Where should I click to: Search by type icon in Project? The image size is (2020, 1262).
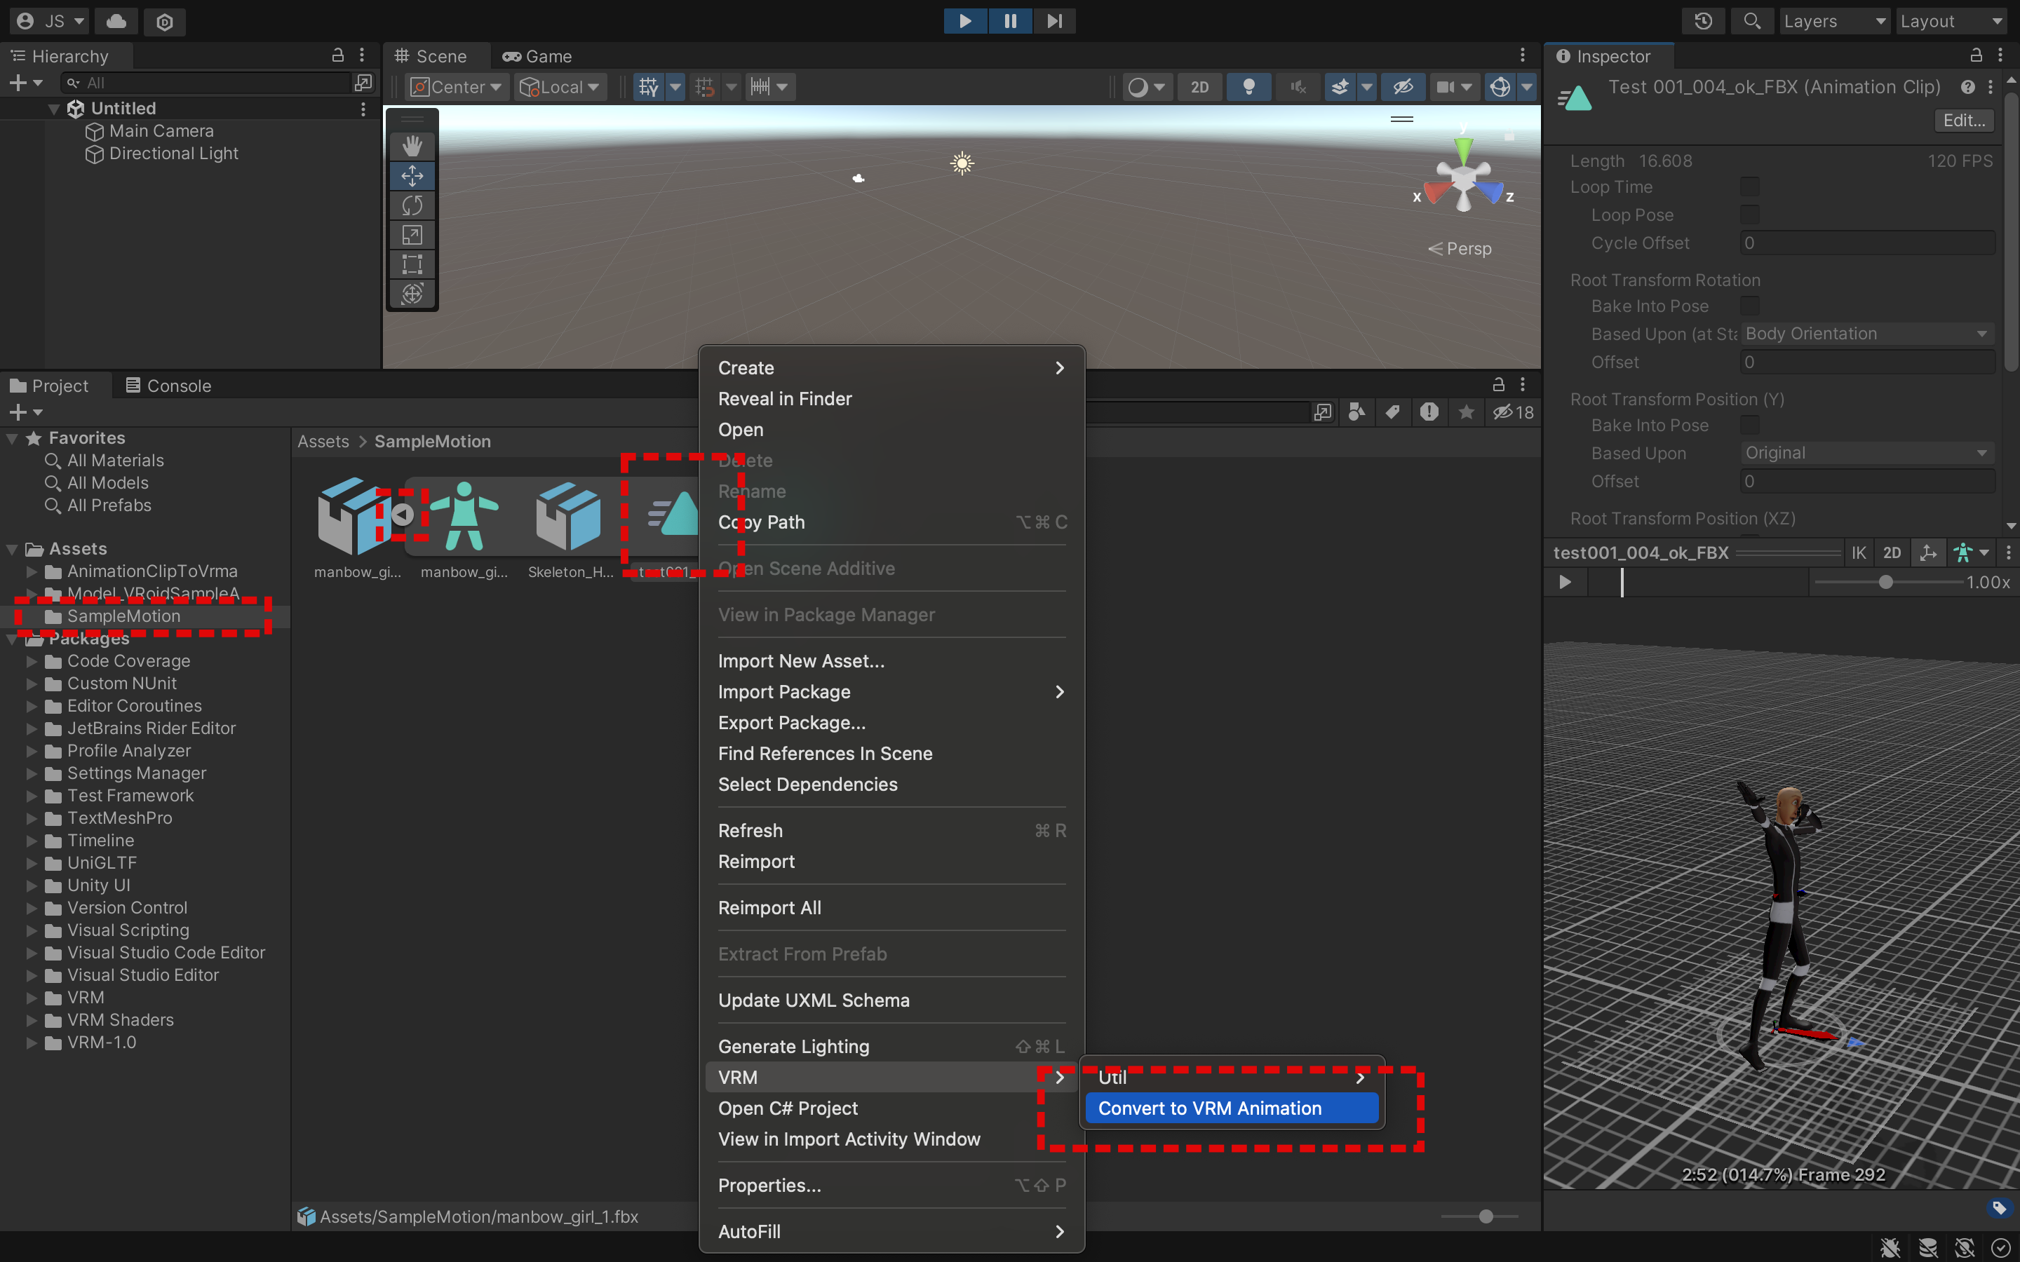coord(1356,412)
